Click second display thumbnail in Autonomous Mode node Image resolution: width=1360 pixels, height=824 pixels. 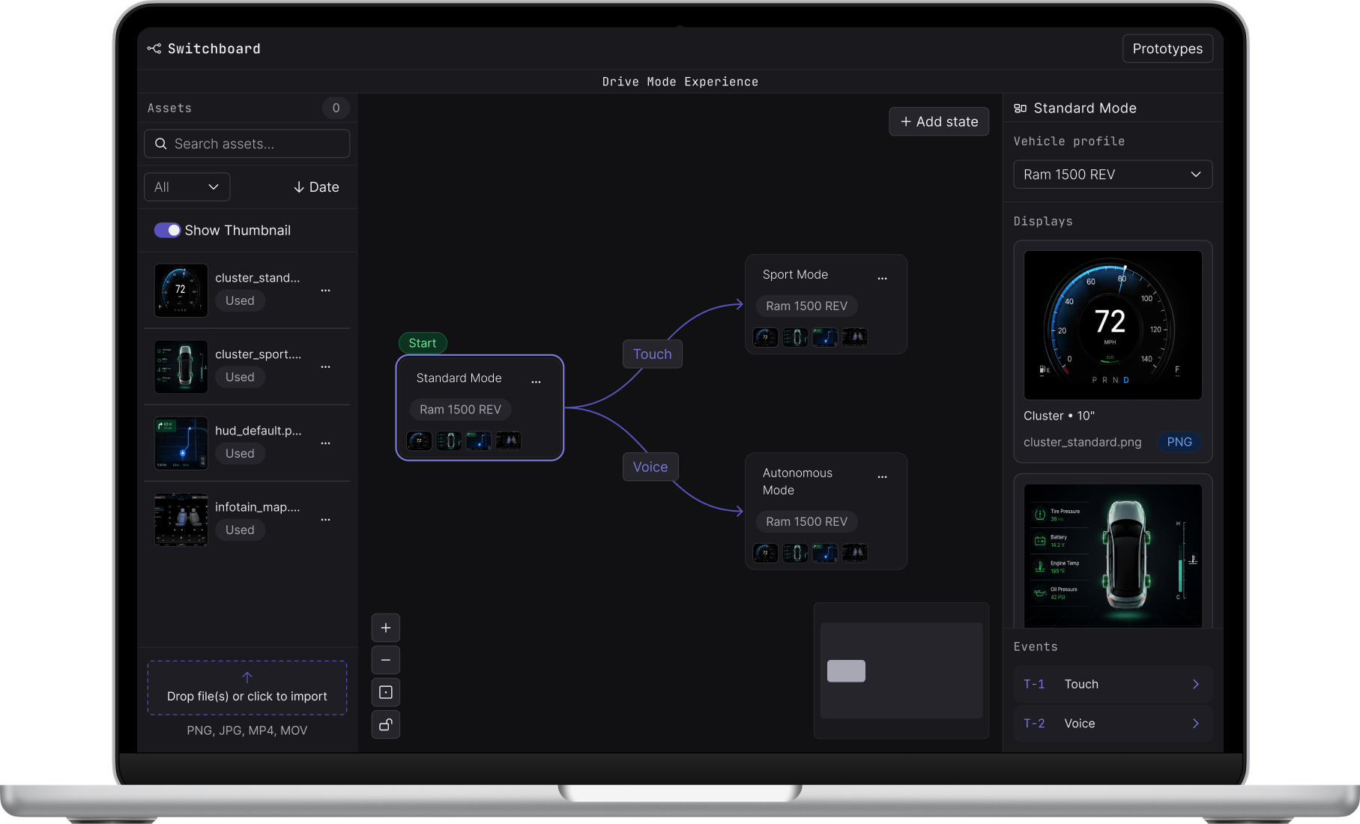tap(795, 553)
